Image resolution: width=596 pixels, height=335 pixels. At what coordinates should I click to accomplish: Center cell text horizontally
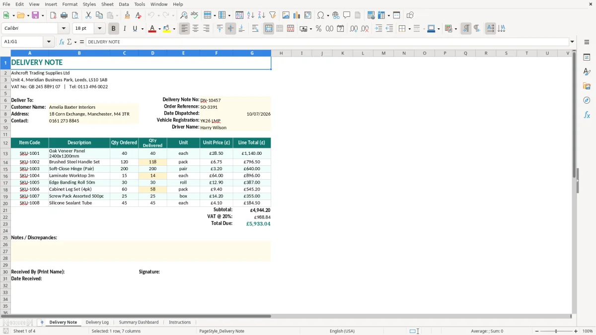click(195, 29)
